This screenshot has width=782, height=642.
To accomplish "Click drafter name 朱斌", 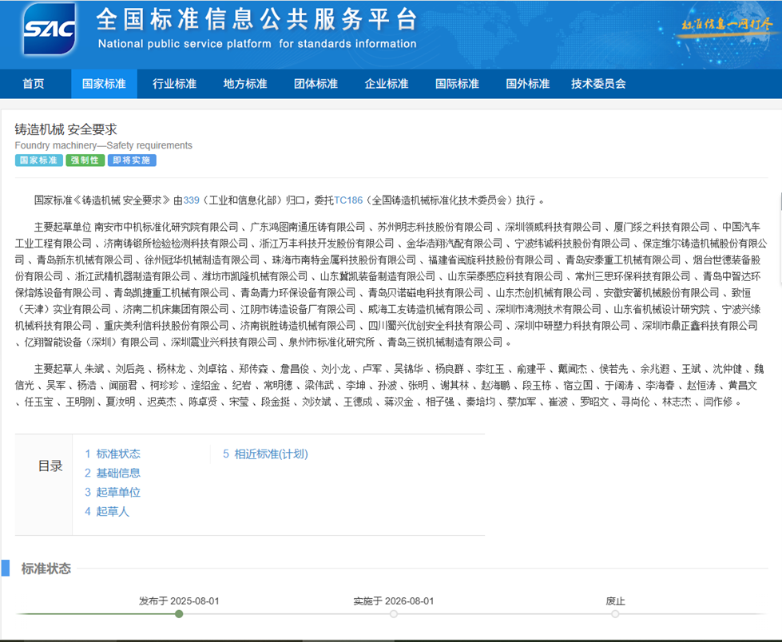I will 94,370.
